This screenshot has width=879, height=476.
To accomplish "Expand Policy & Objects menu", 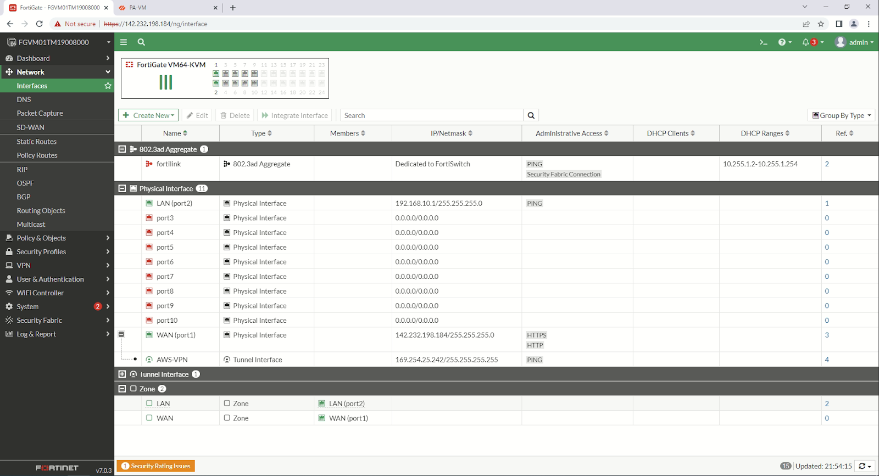I will pos(57,238).
